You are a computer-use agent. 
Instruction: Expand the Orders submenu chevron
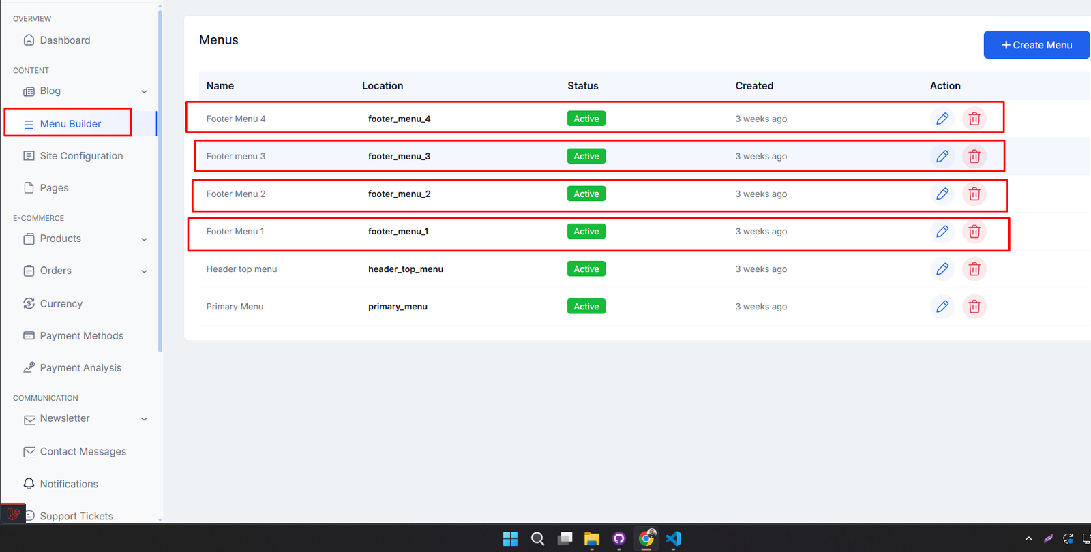[144, 271]
